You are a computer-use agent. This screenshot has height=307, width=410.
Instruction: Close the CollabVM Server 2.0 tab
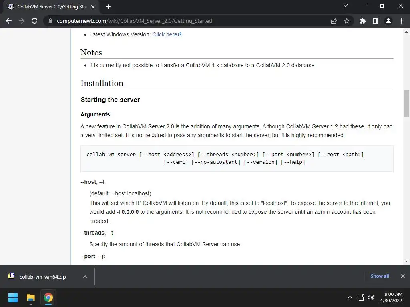pos(93,7)
